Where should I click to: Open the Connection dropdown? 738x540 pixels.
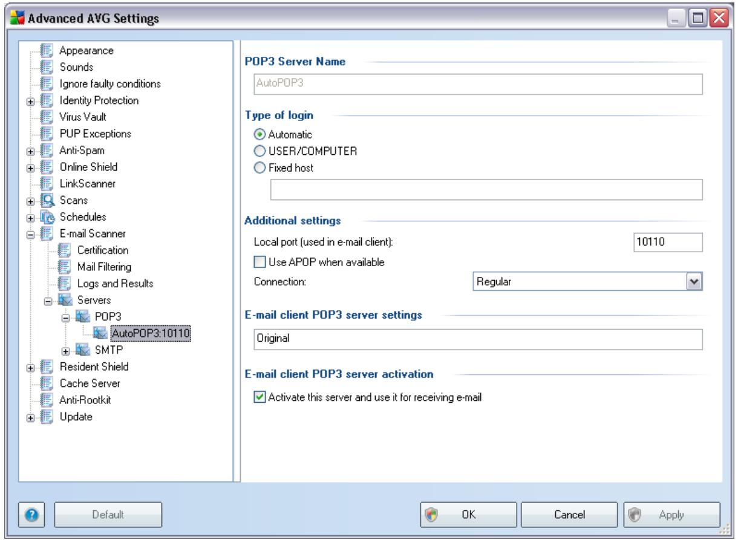click(694, 281)
